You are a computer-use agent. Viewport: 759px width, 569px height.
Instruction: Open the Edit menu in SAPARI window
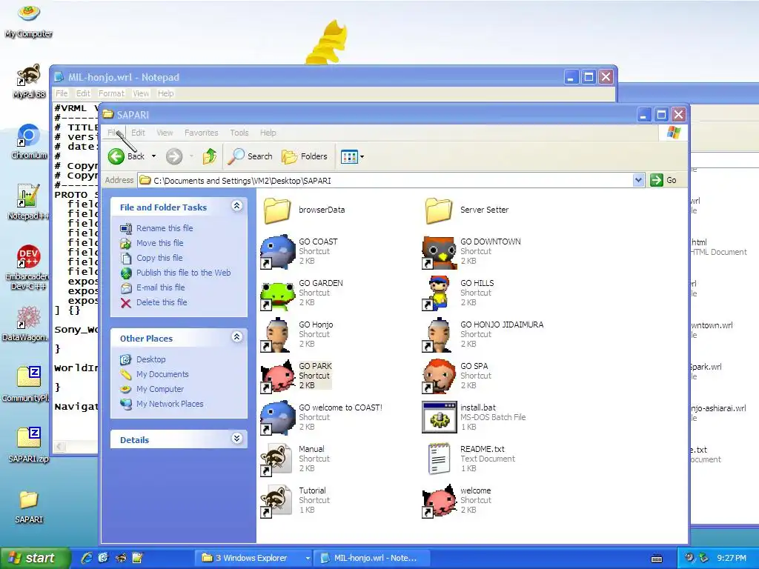(x=138, y=133)
